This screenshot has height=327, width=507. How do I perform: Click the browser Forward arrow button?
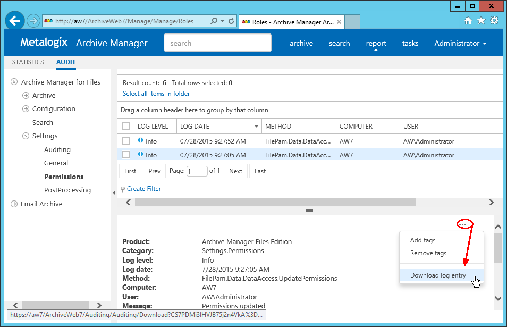pyautogui.click(x=33, y=21)
